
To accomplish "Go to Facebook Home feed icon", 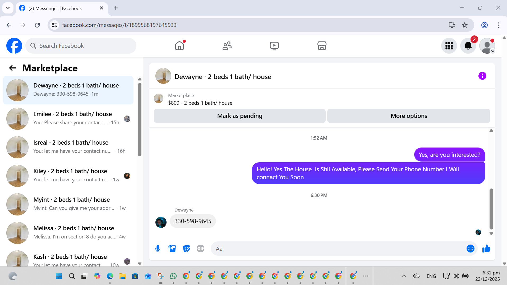I will [x=179, y=46].
